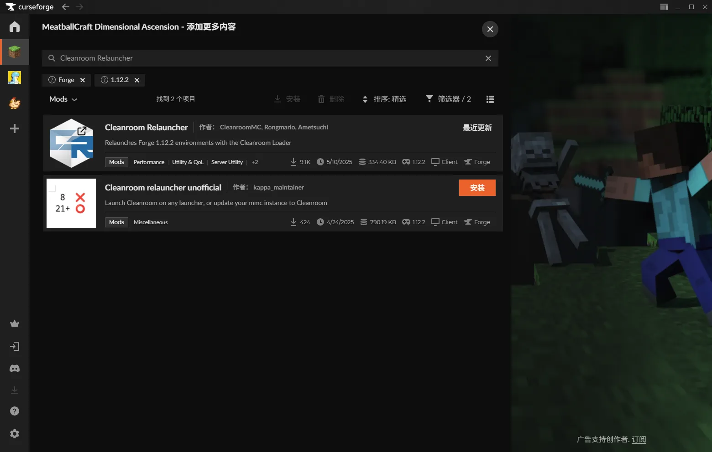
Task: Click the 安装 bulk install toolbar button
Action: pyautogui.click(x=287, y=99)
